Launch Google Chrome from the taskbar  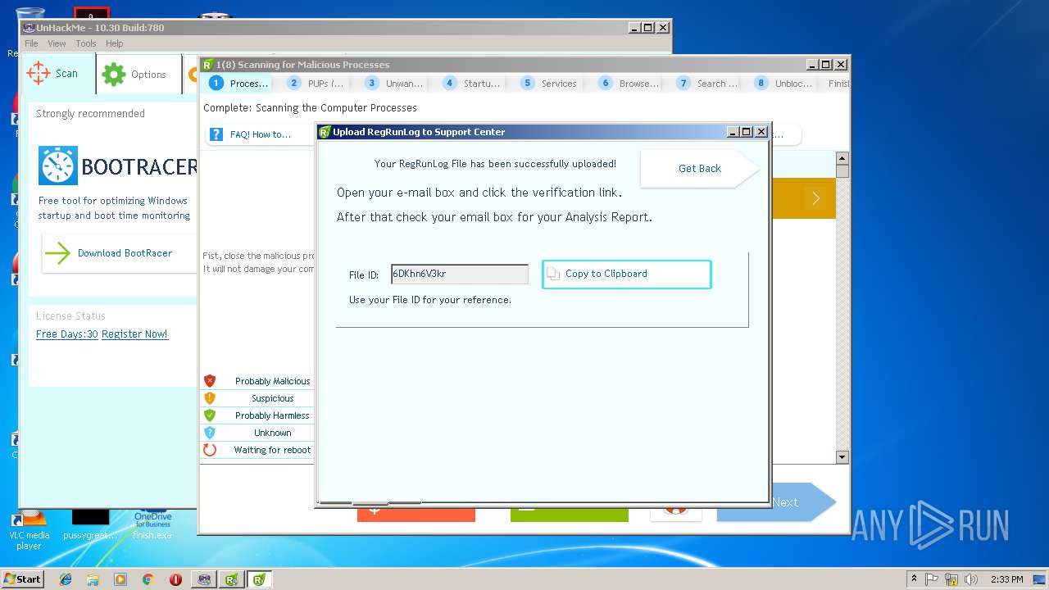click(148, 579)
